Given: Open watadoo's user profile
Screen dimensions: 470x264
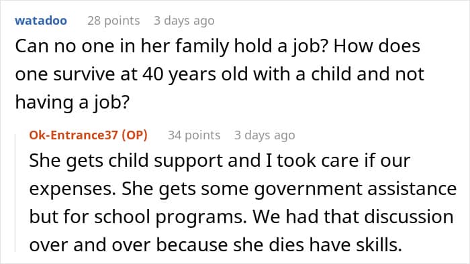Looking at the screenshot, I should [x=41, y=21].
